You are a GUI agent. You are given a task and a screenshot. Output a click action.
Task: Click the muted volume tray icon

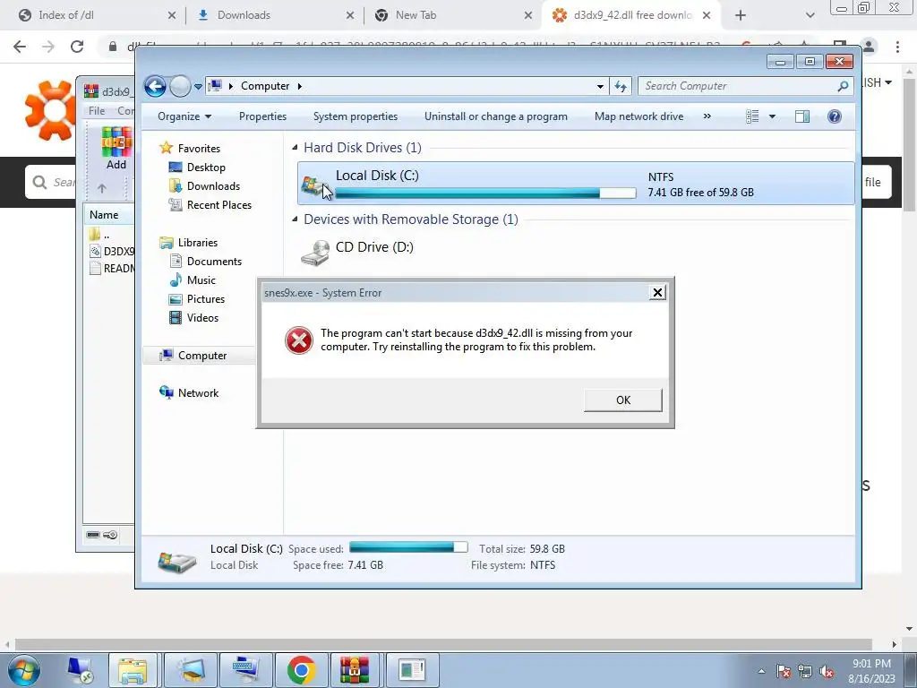click(x=827, y=672)
